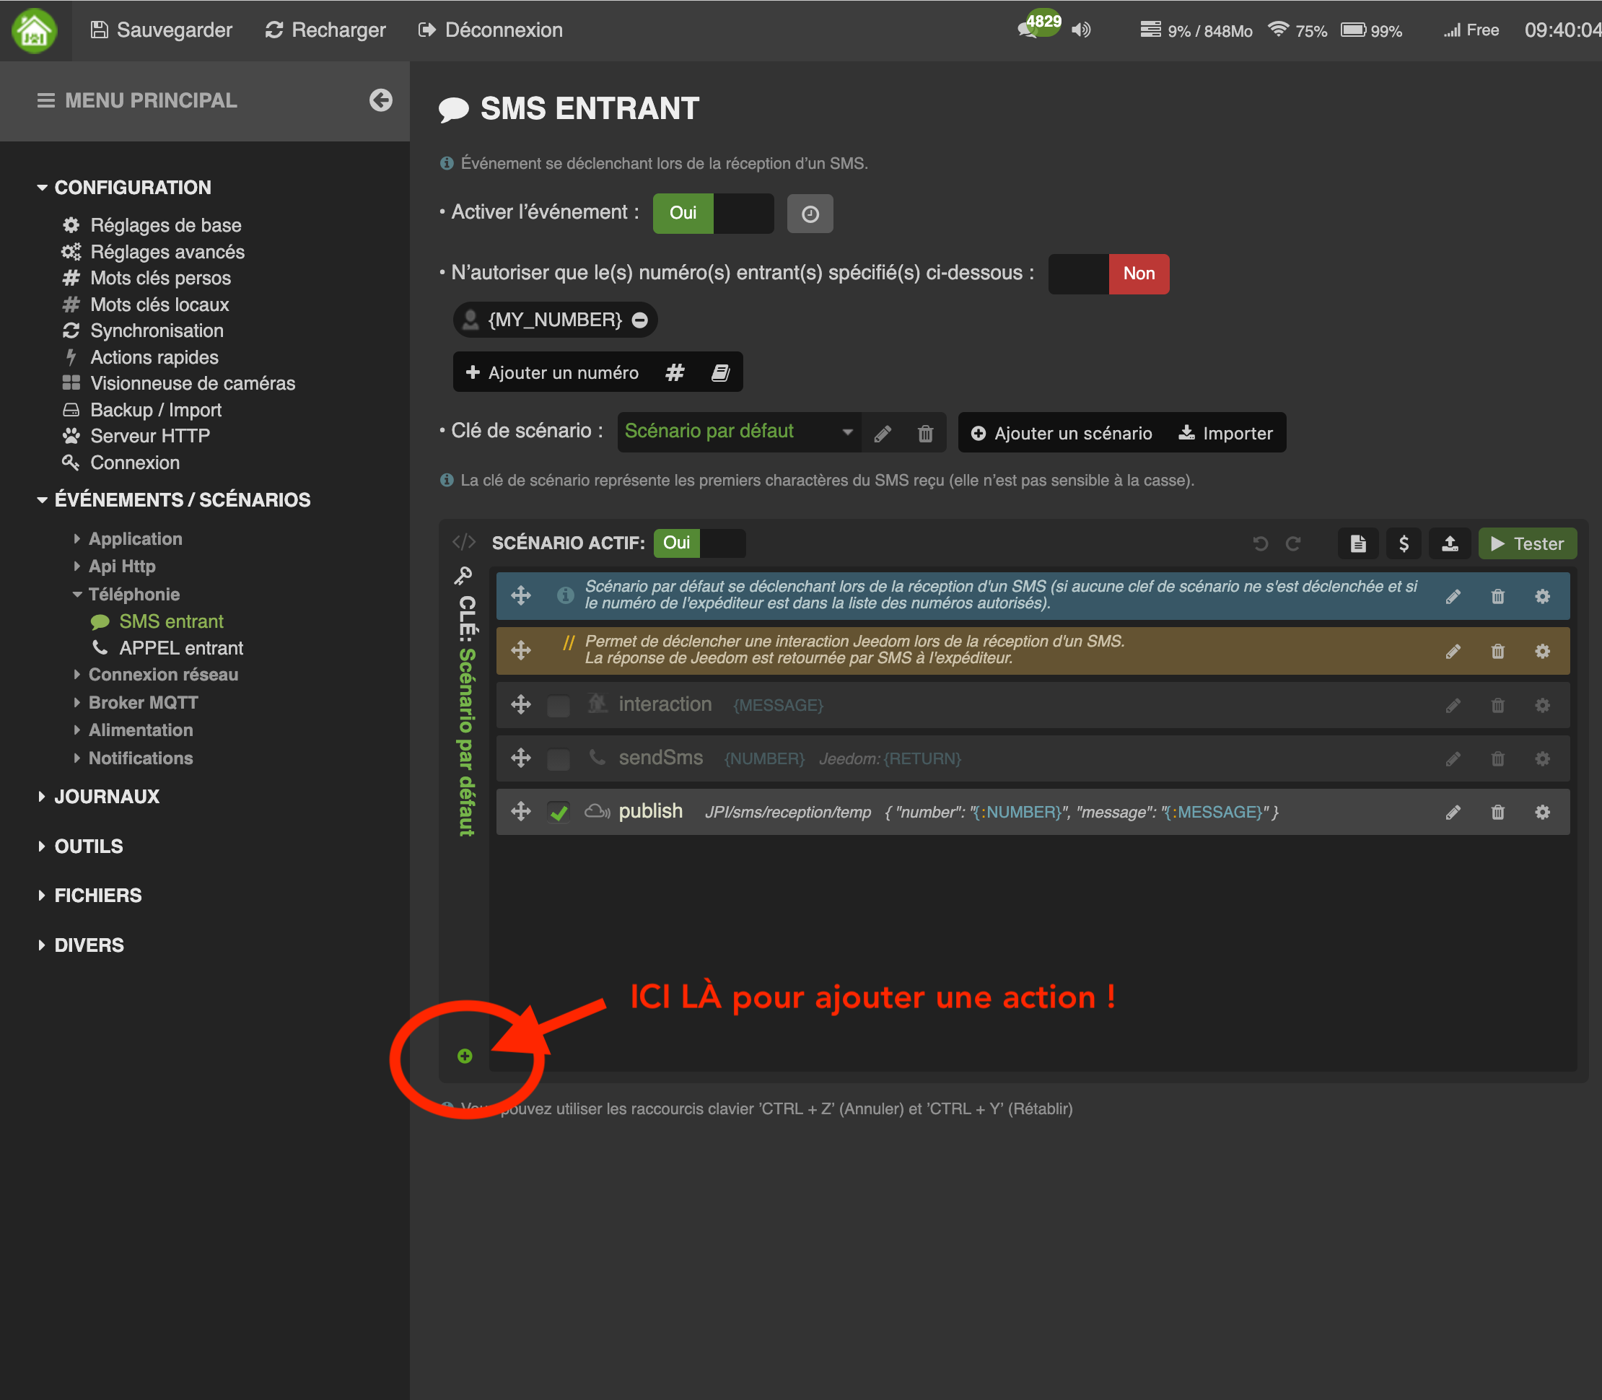The width and height of the screenshot is (1602, 1400).
Task: Edit the publish action with pencil icon
Action: [x=1453, y=813]
